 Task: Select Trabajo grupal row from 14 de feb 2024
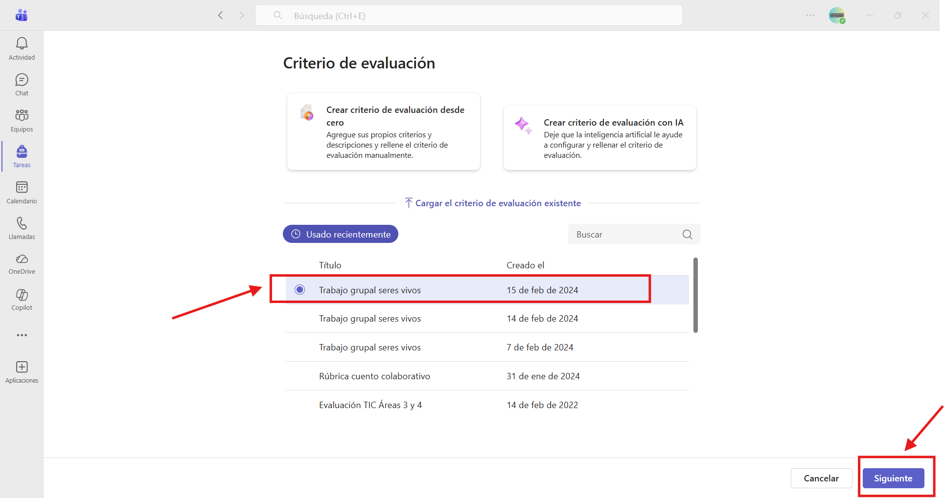487,319
